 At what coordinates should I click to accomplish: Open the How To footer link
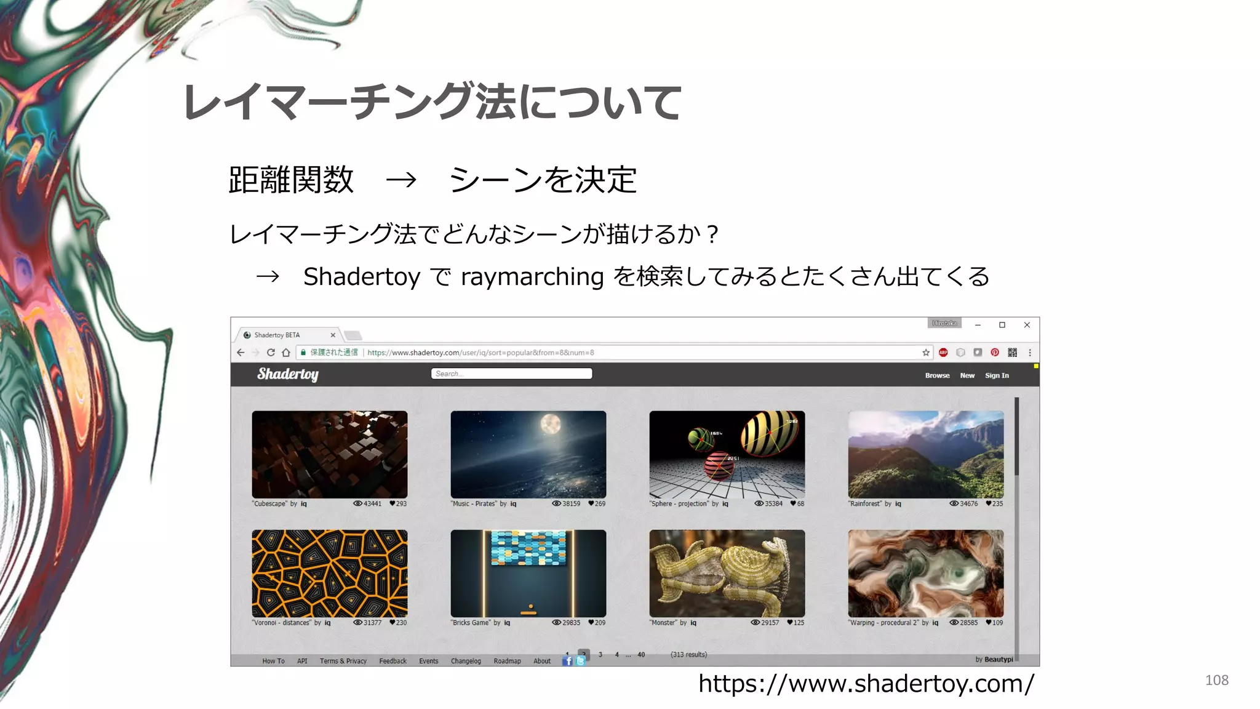coord(273,661)
